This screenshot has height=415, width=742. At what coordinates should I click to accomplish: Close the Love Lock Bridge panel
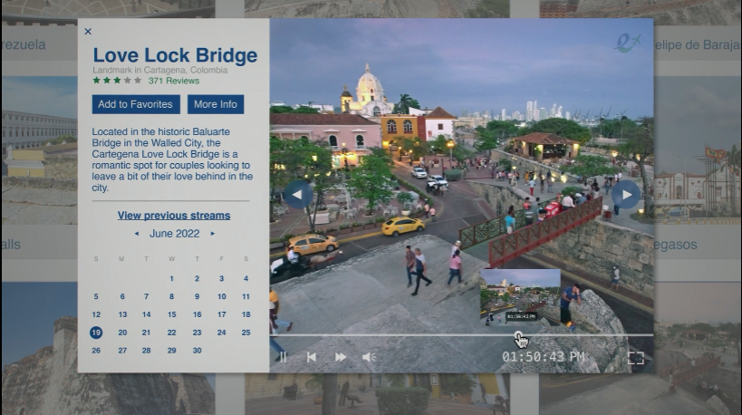click(88, 32)
